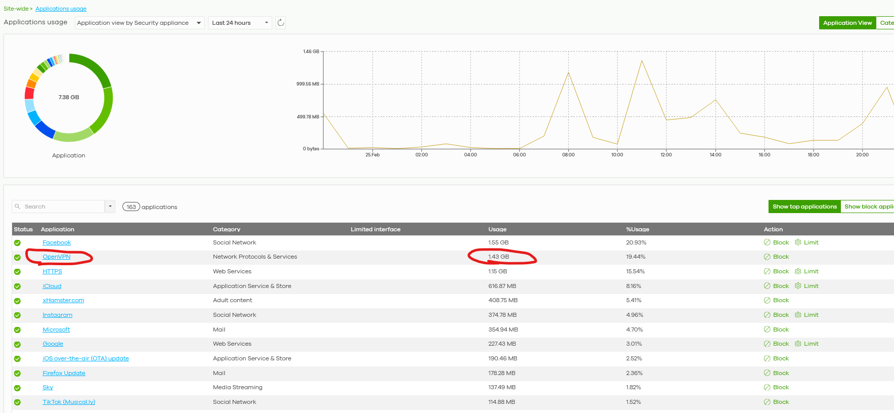This screenshot has width=894, height=413.
Task: Click the limit gear icon for iCloud
Action: pos(798,286)
